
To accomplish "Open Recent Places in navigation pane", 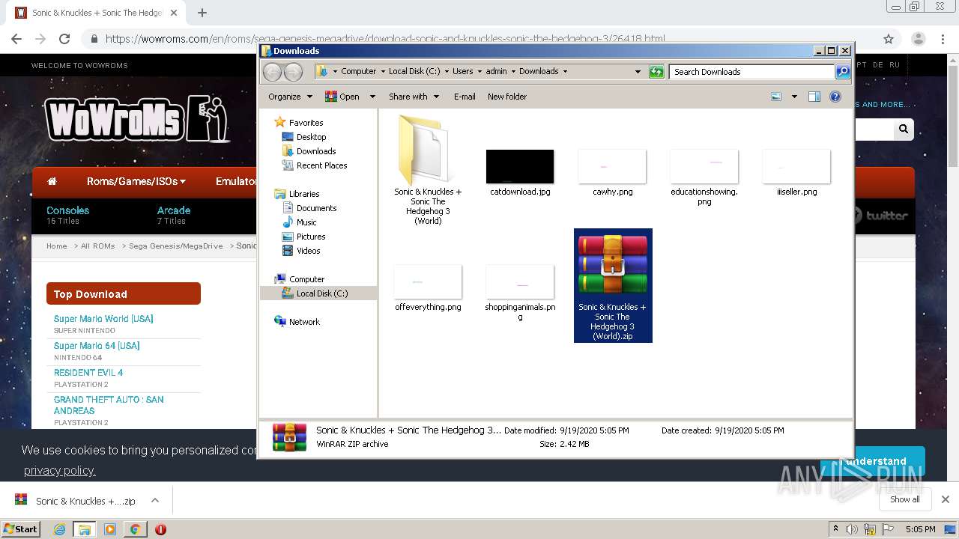I will coord(321,165).
